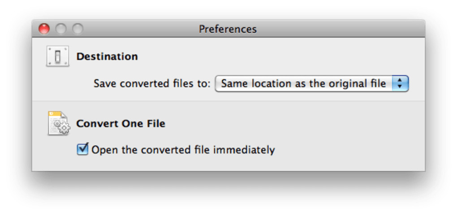The image size is (457, 215).
Task: Click the Destination section heading
Action: click(x=107, y=57)
